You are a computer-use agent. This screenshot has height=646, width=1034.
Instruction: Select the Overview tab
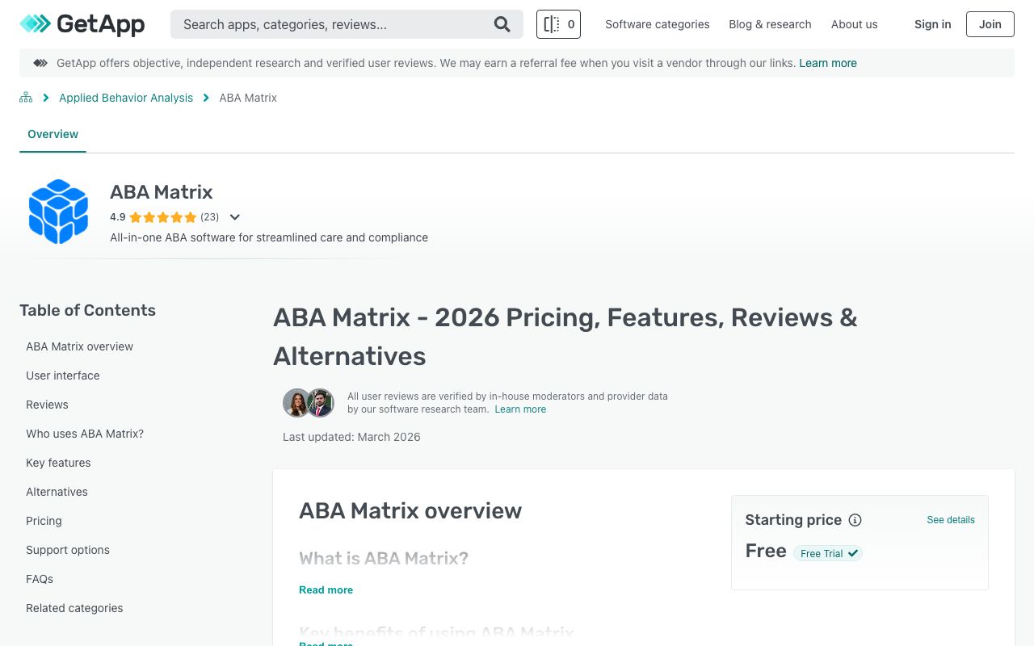tap(53, 134)
